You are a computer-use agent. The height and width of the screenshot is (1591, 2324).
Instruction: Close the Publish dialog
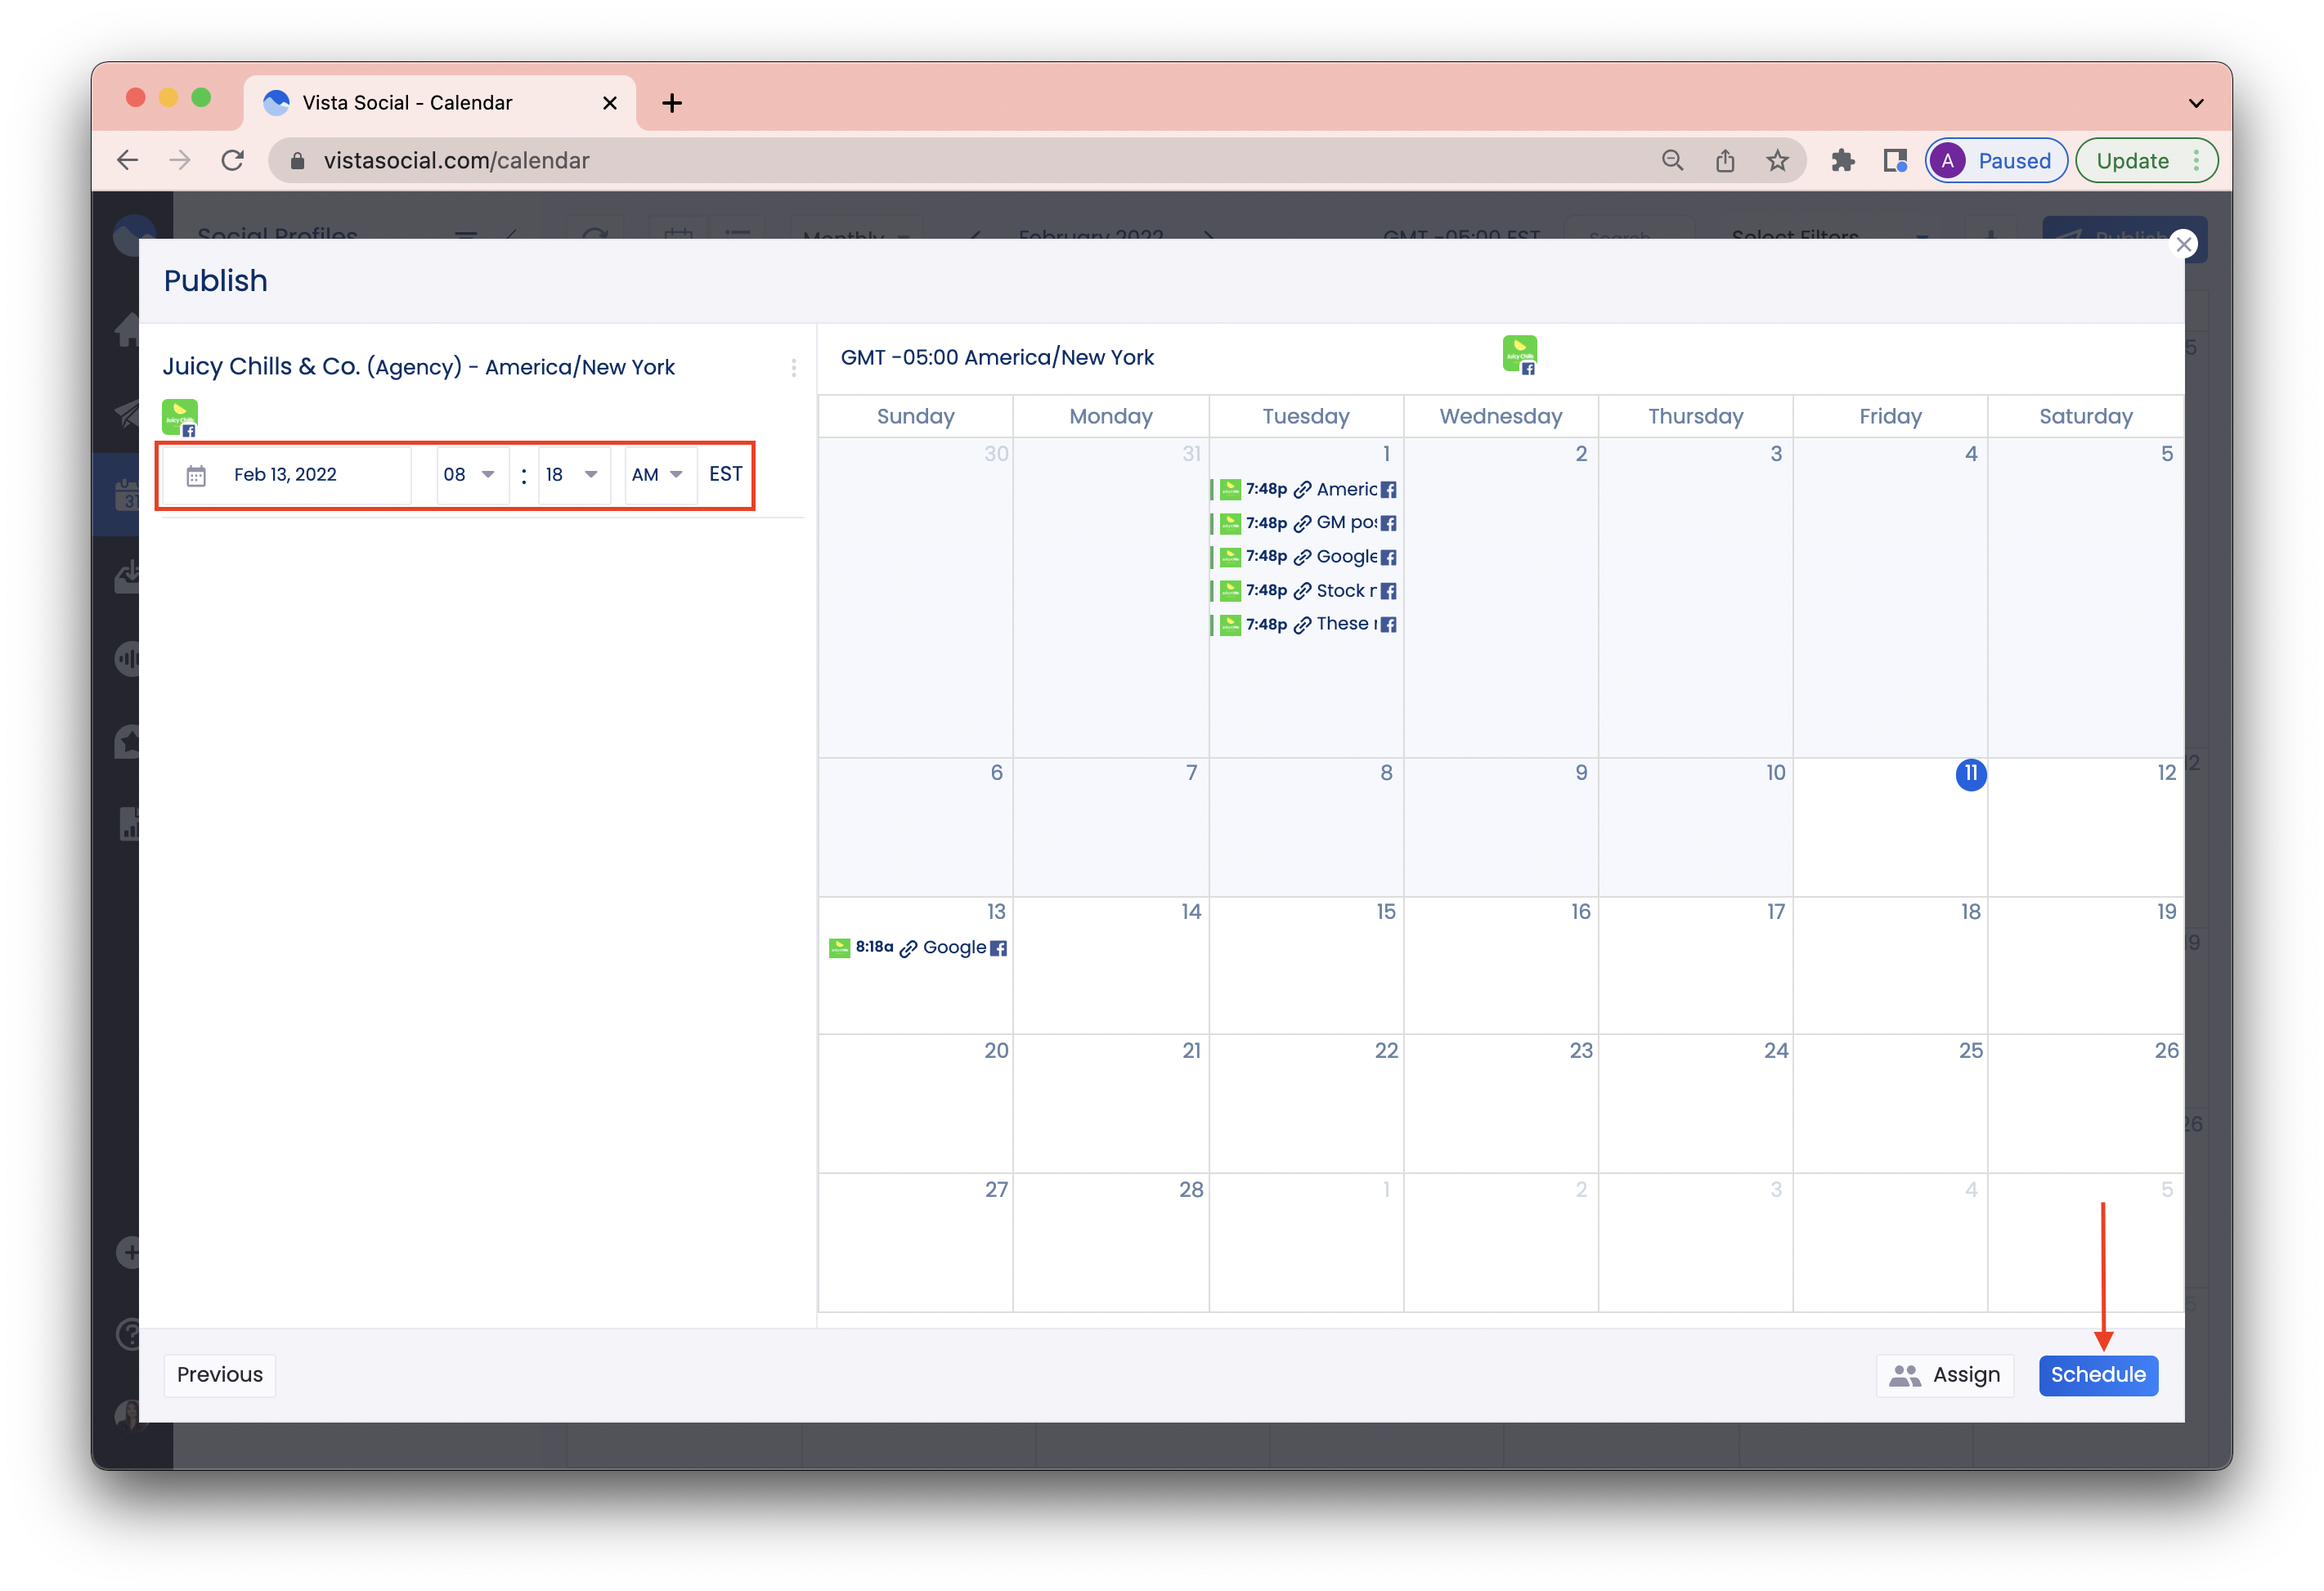2183,244
